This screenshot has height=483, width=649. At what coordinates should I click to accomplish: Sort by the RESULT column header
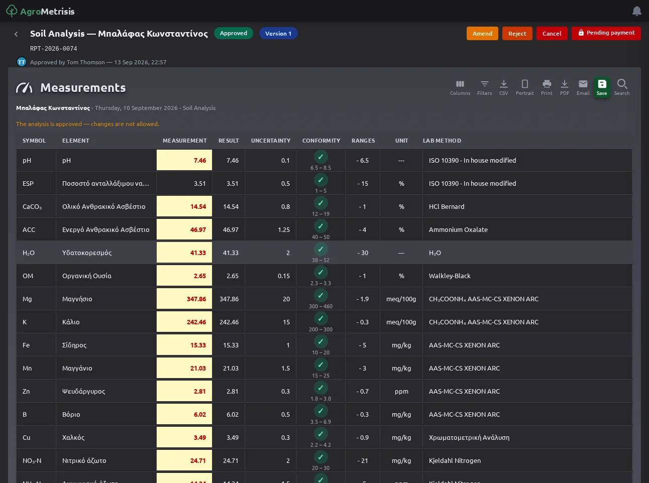point(229,141)
